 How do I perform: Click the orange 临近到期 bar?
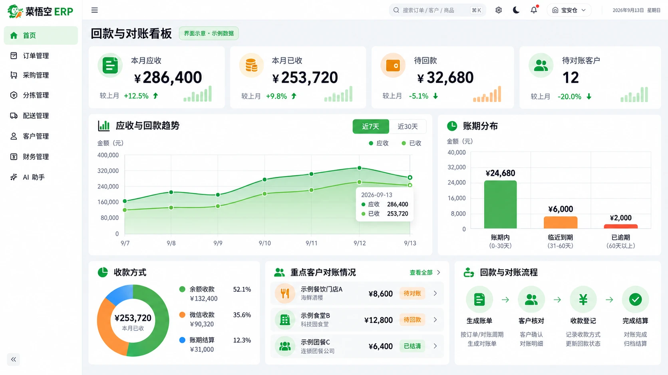click(x=561, y=222)
